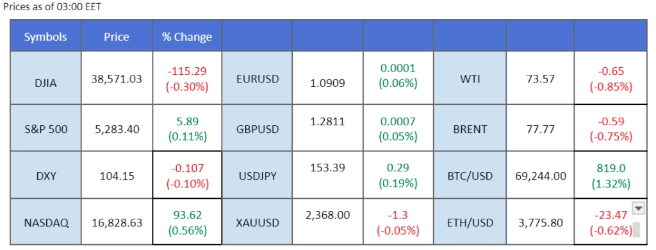Screen dimensions: 656x250
Task: Click the BTC/USD price 69,244.00
Action: (540, 176)
